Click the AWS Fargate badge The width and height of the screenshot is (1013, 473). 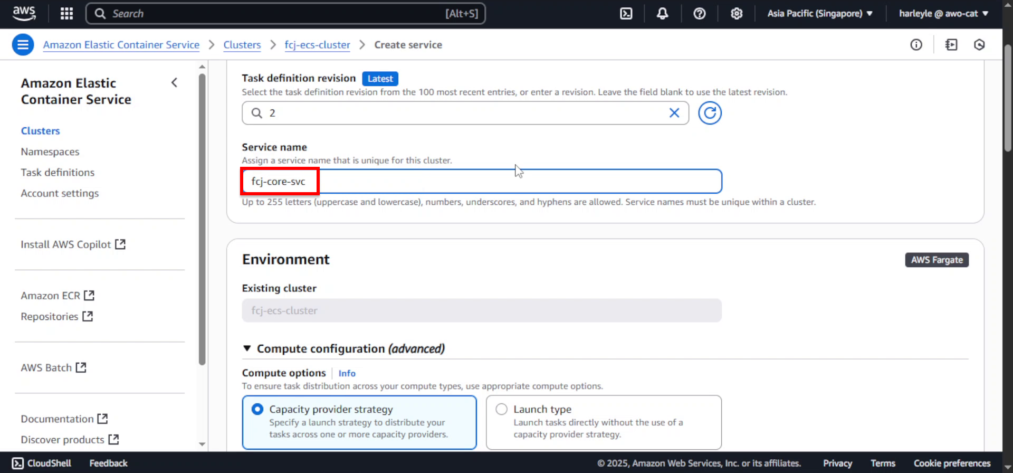[936, 260]
